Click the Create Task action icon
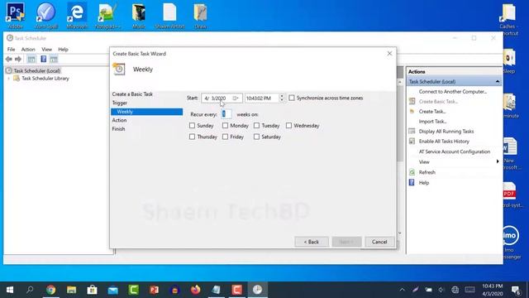Image resolution: width=529 pixels, height=298 pixels. [x=412, y=111]
